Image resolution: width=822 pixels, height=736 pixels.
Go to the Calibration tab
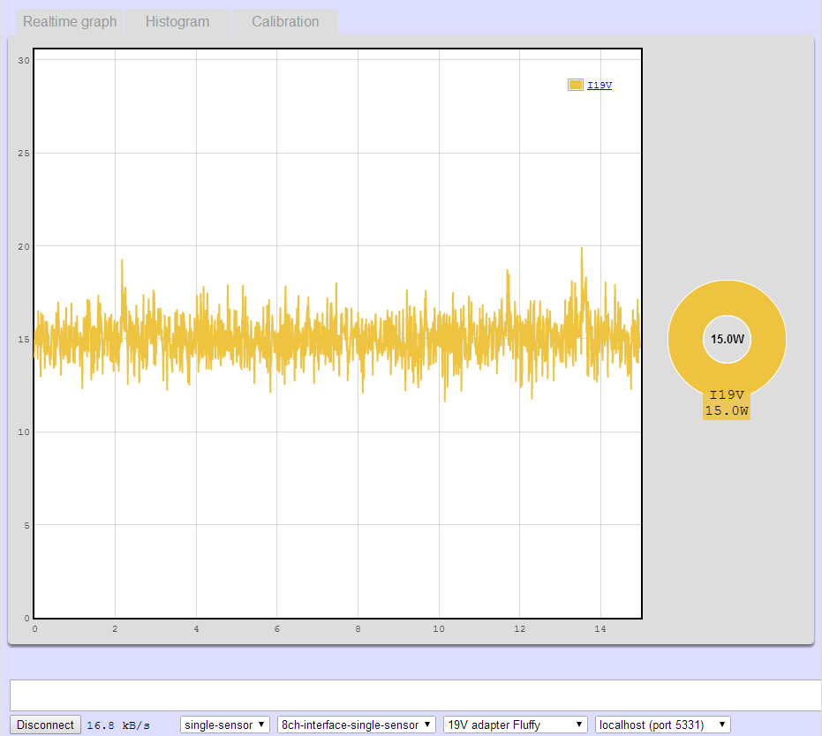285,22
